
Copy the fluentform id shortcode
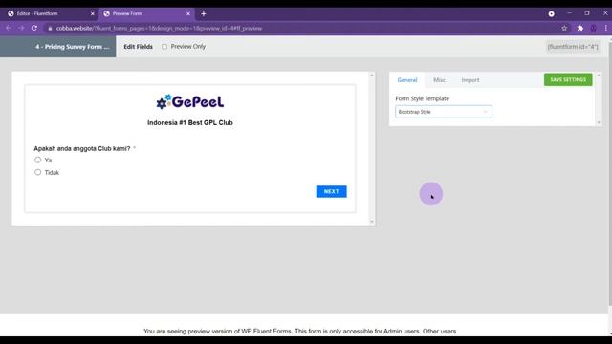pyautogui.click(x=573, y=47)
